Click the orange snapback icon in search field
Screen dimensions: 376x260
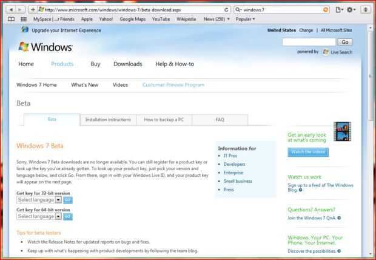326,10
